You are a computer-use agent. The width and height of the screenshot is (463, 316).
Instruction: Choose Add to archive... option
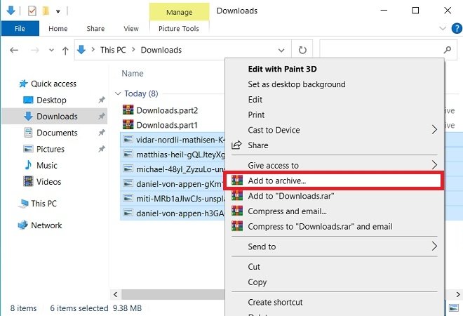(x=333, y=180)
